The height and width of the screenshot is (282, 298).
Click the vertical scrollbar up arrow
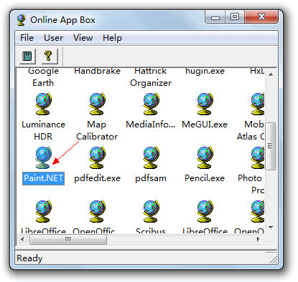(x=271, y=74)
